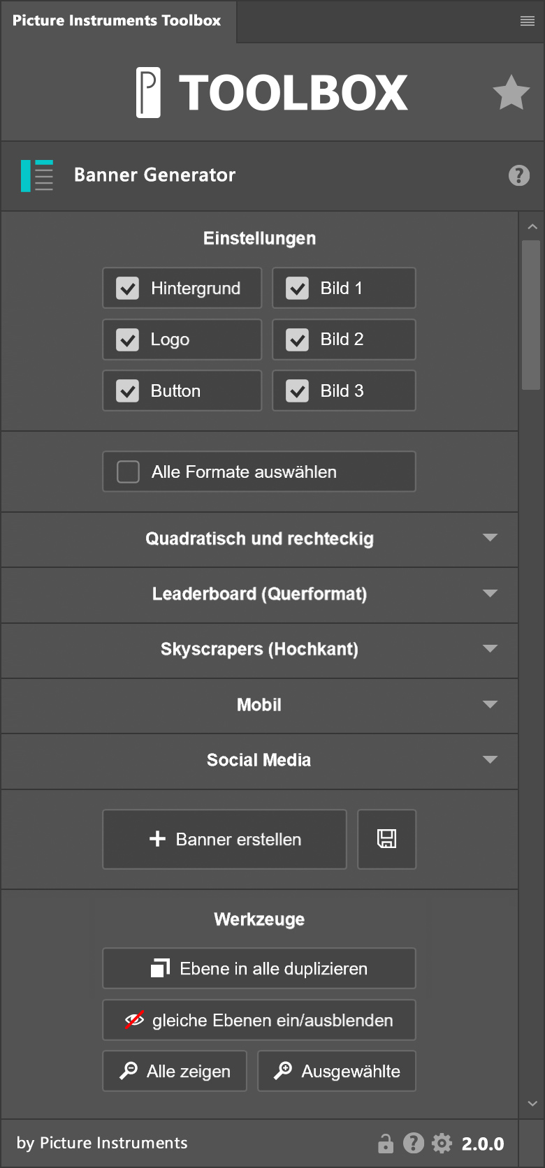The image size is (545, 1168).
Task: Expand the Quadratisch und rechteckig section
Action: pos(259,539)
